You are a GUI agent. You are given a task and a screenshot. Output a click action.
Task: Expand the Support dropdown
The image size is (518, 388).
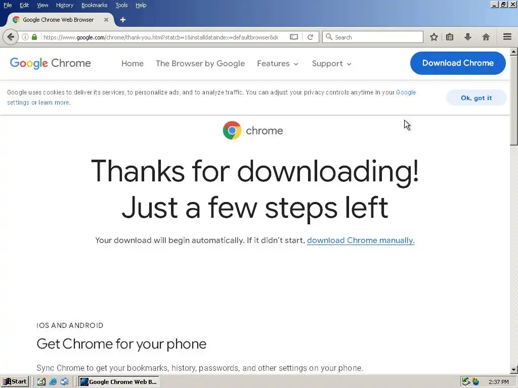pos(331,63)
